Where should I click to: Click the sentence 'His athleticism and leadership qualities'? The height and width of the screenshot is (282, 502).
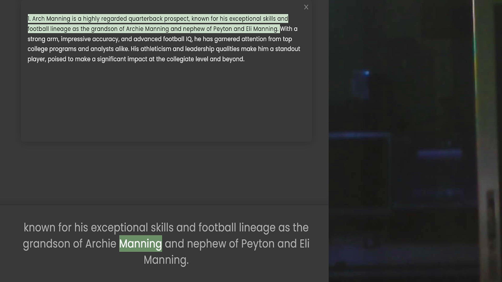[164, 54]
